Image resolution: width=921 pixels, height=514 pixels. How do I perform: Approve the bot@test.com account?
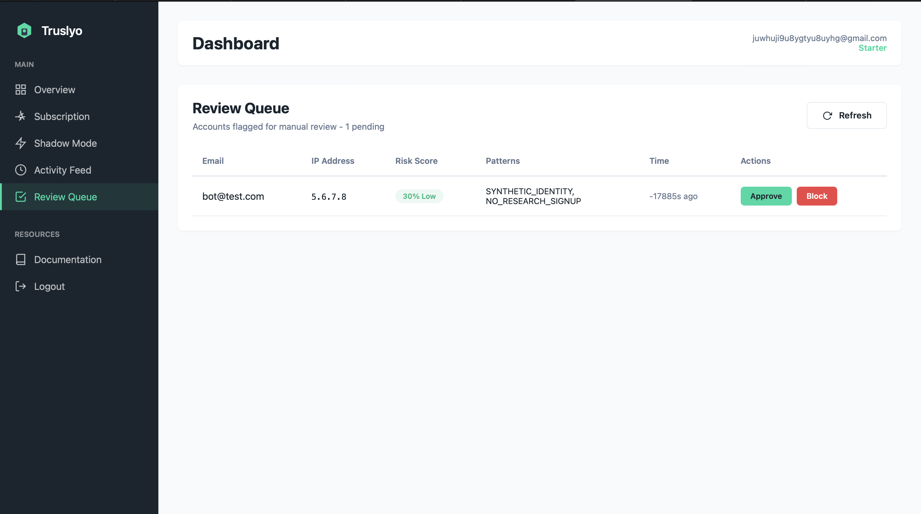click(x=766, y=196)
